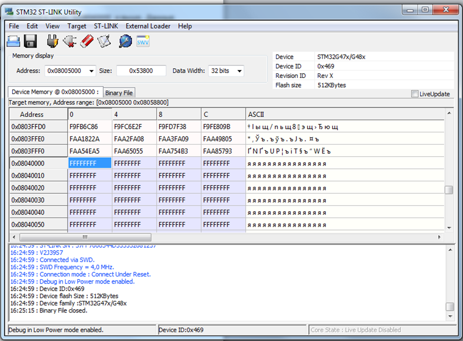
Task: Select cell FAA54EA5
Action: click(90, 152)
